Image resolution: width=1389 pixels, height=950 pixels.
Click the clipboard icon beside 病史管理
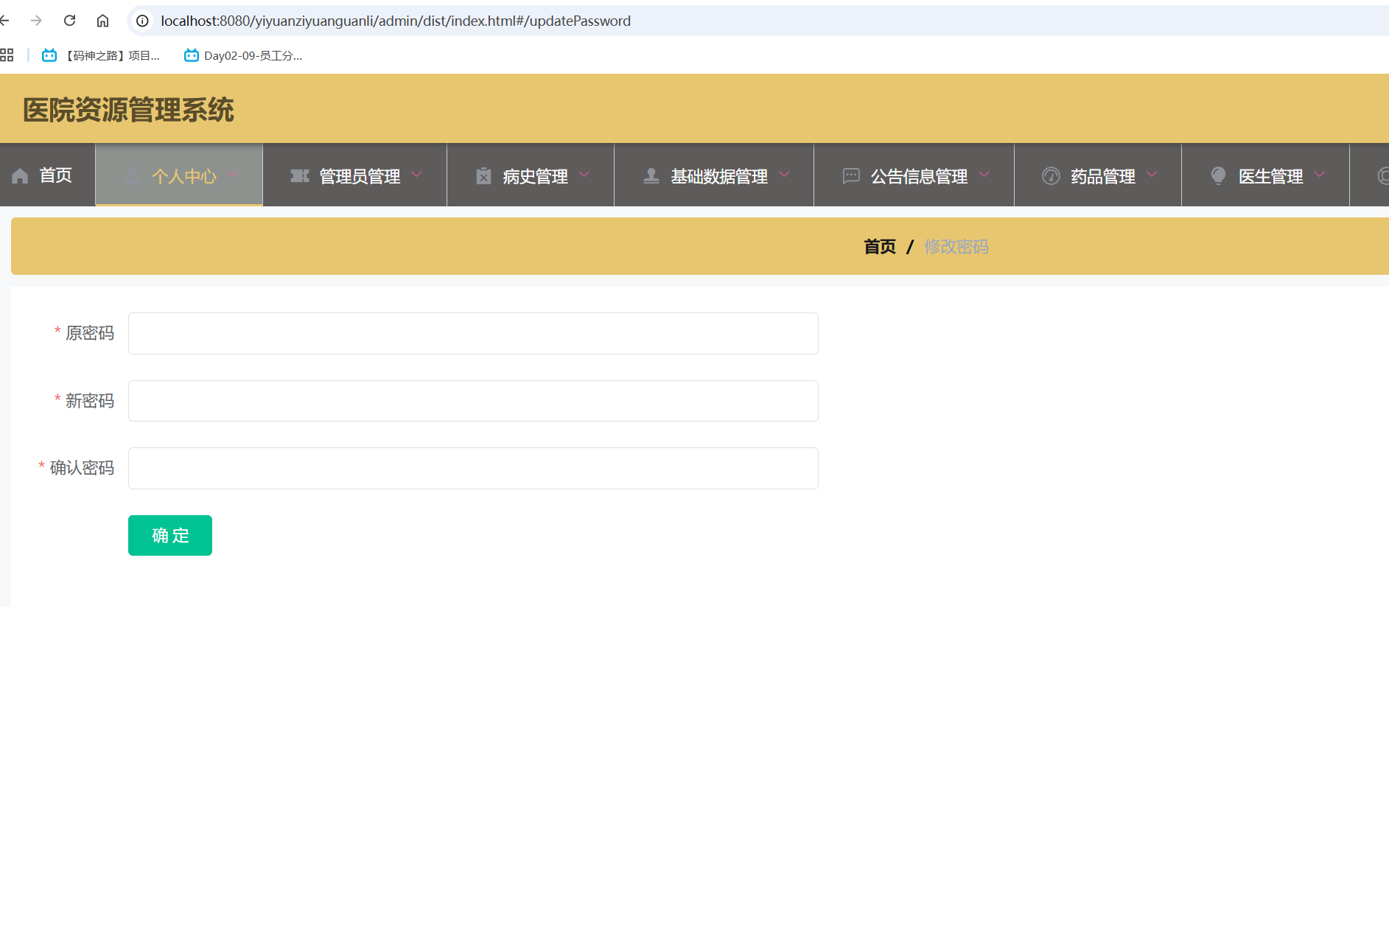tap(483, 176)
